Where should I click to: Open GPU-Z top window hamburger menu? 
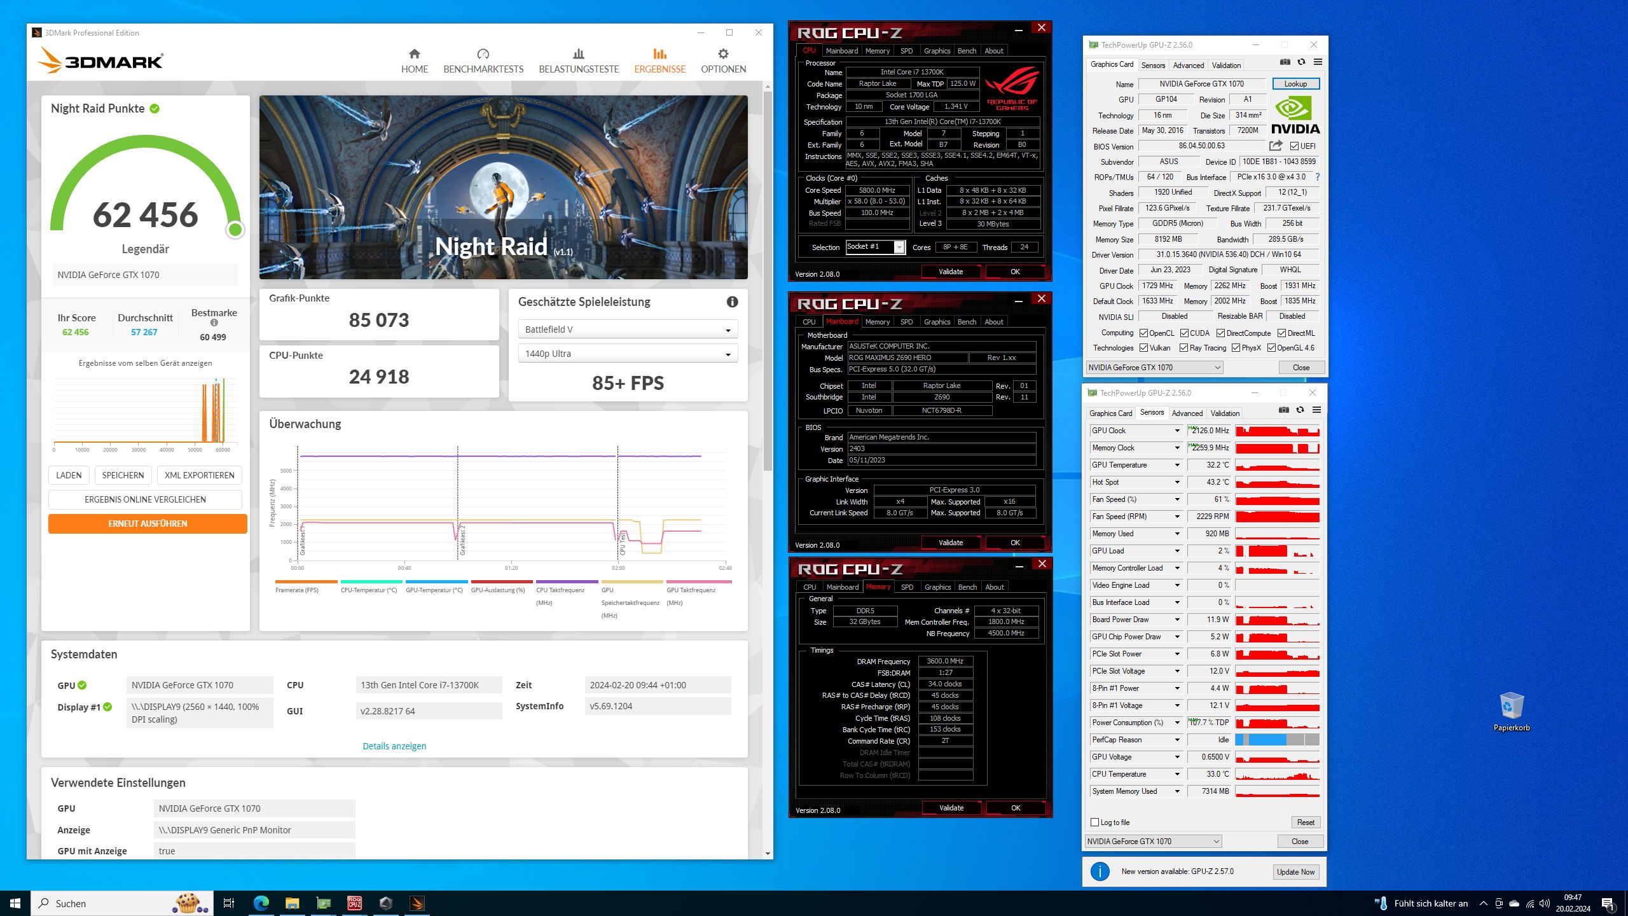[x=1318, y=62]
